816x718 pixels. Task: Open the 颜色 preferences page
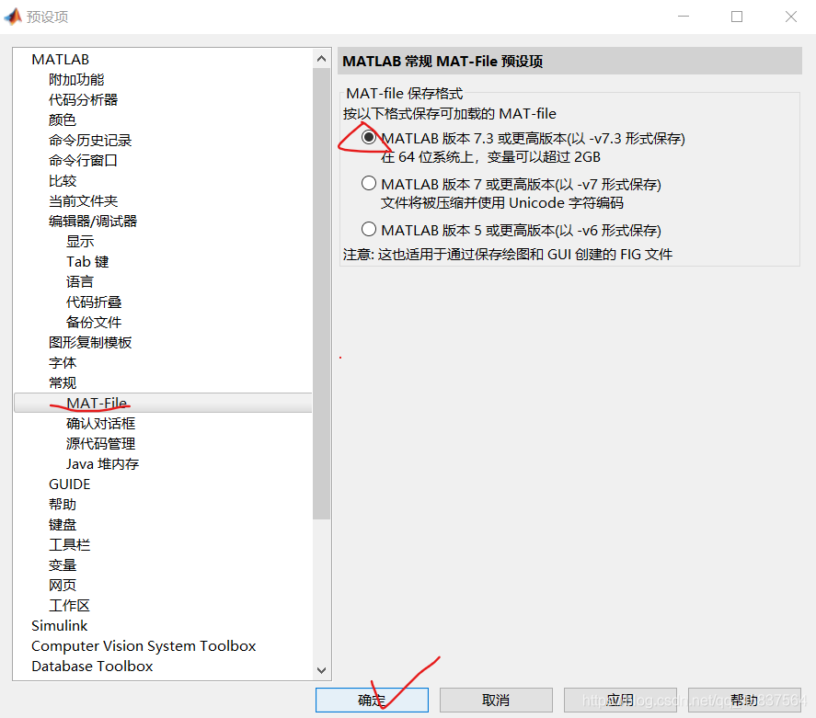tap(63, 120)
